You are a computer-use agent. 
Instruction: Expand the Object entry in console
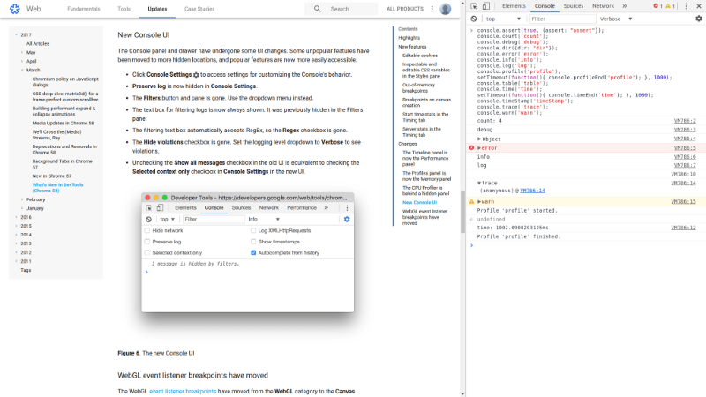tap(480, 139)
